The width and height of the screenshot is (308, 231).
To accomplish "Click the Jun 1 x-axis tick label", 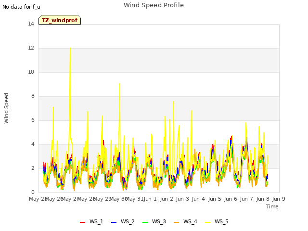I will point(150,199).
